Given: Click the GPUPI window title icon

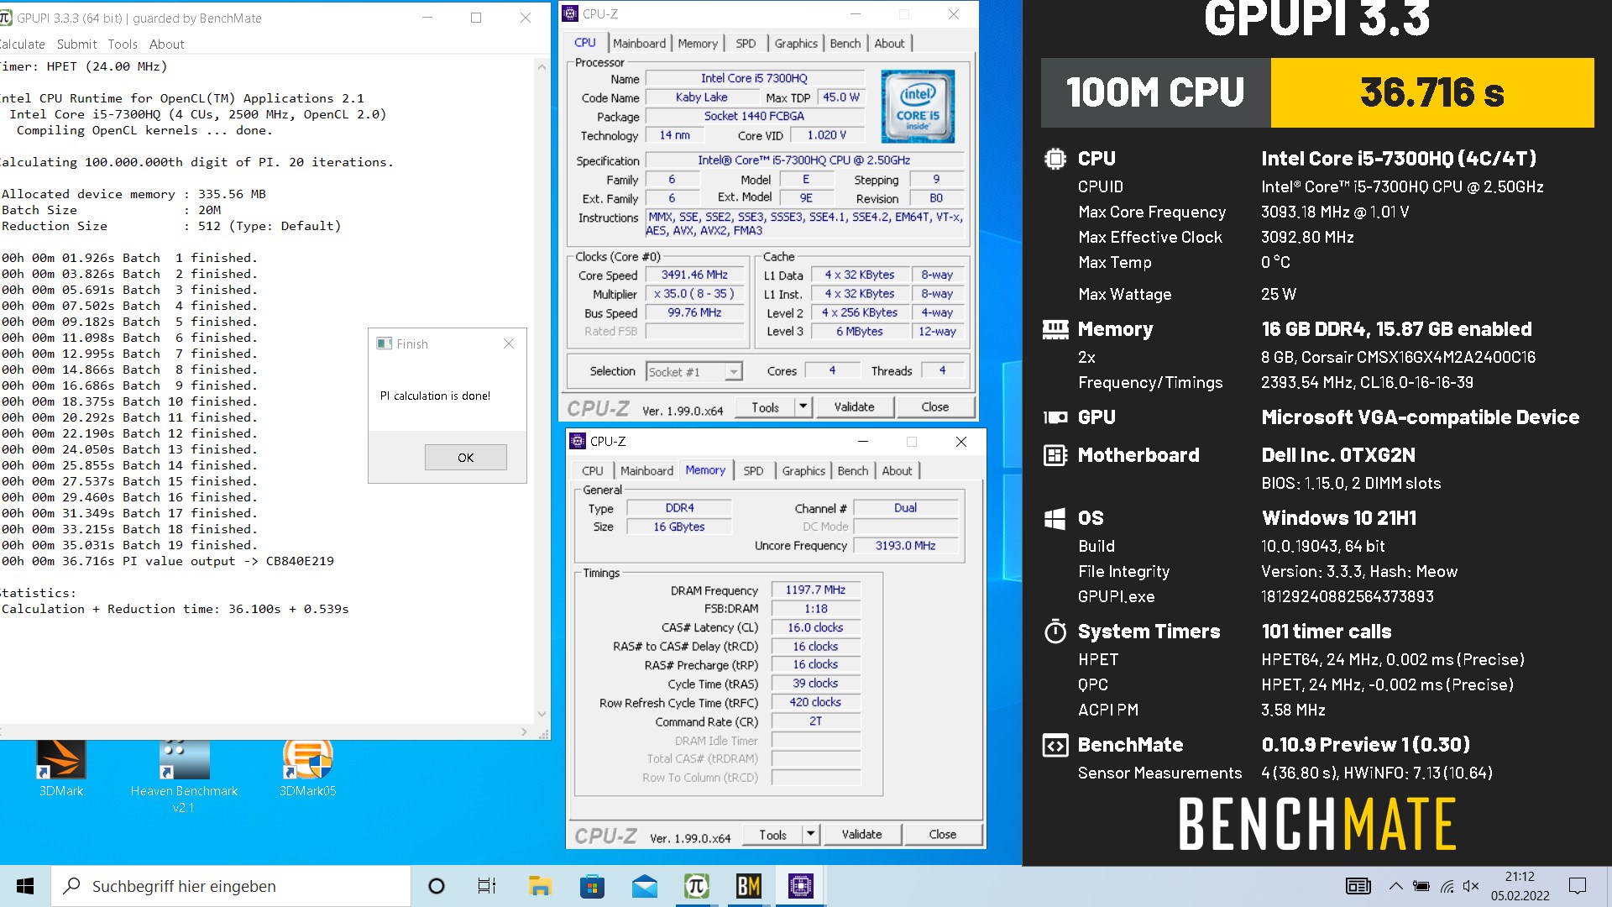Looking at the screenshot, I should (6, 18).
